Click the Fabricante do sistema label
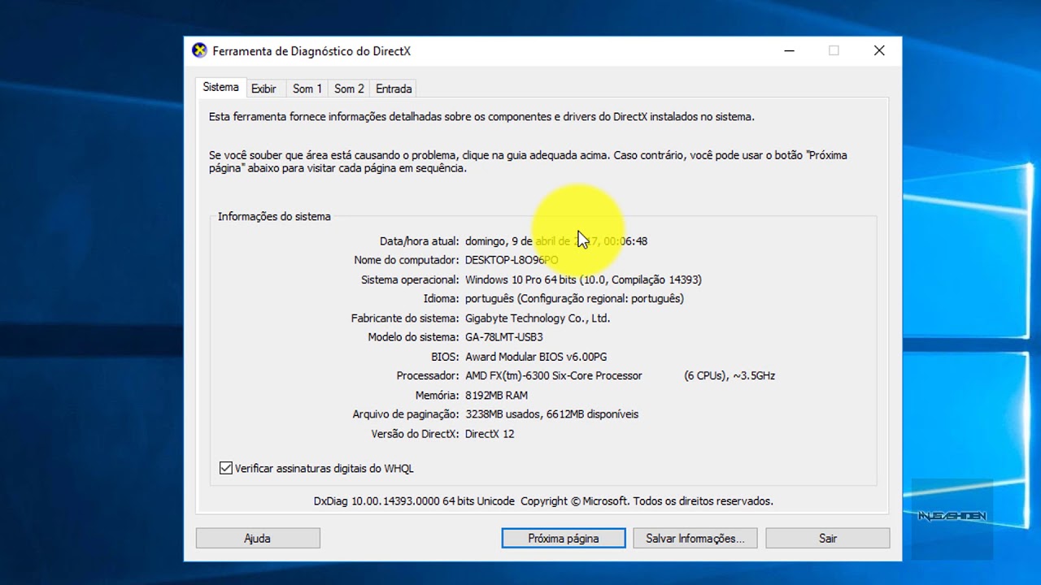Viewport: 1041px width, 585px height. pos(406,318)
